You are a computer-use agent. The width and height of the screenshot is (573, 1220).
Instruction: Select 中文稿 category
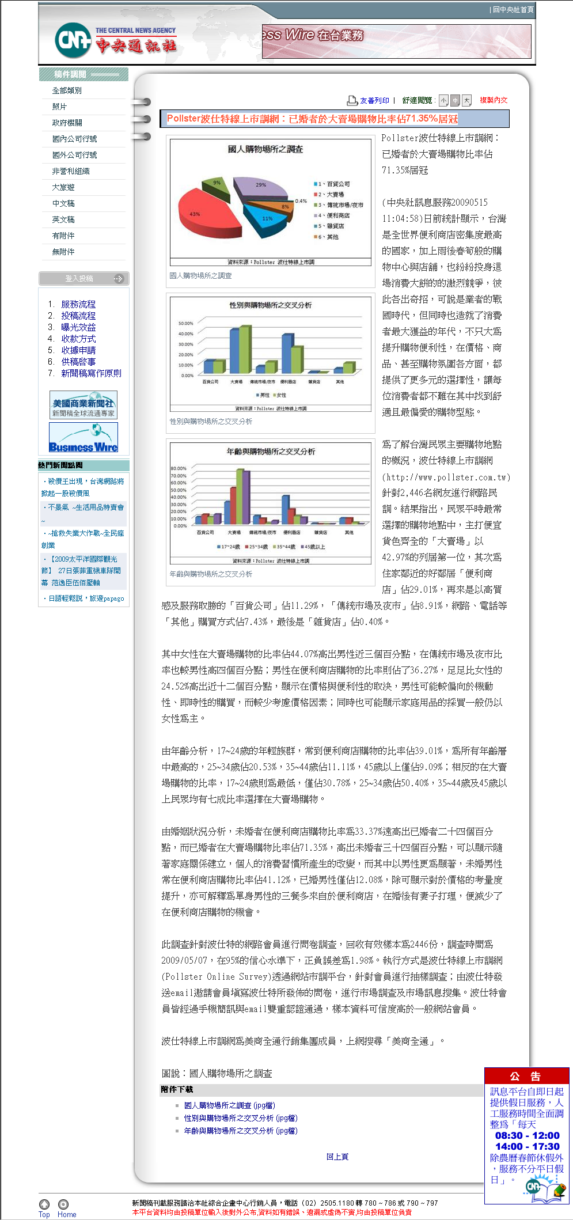pyautogui.click(x=63, y=203)
